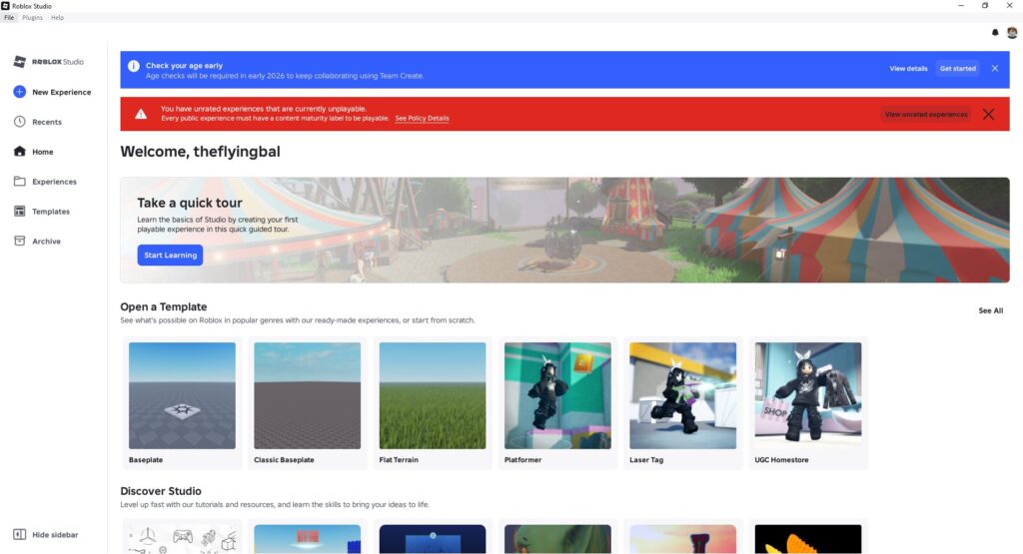Click the Laser Tag caption text
Image resolution: width=1023 pixels, height=554 pixels.
tap(646, 459)
